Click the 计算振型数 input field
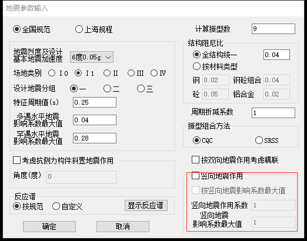The height and width of the screenshot is (241, 307). (273, 29)
